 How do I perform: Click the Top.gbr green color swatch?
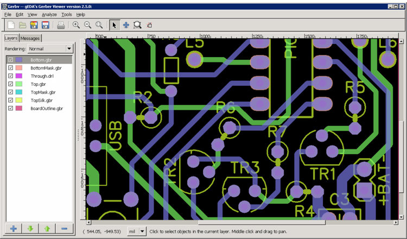pyautogui.click(x=19, y=84)
